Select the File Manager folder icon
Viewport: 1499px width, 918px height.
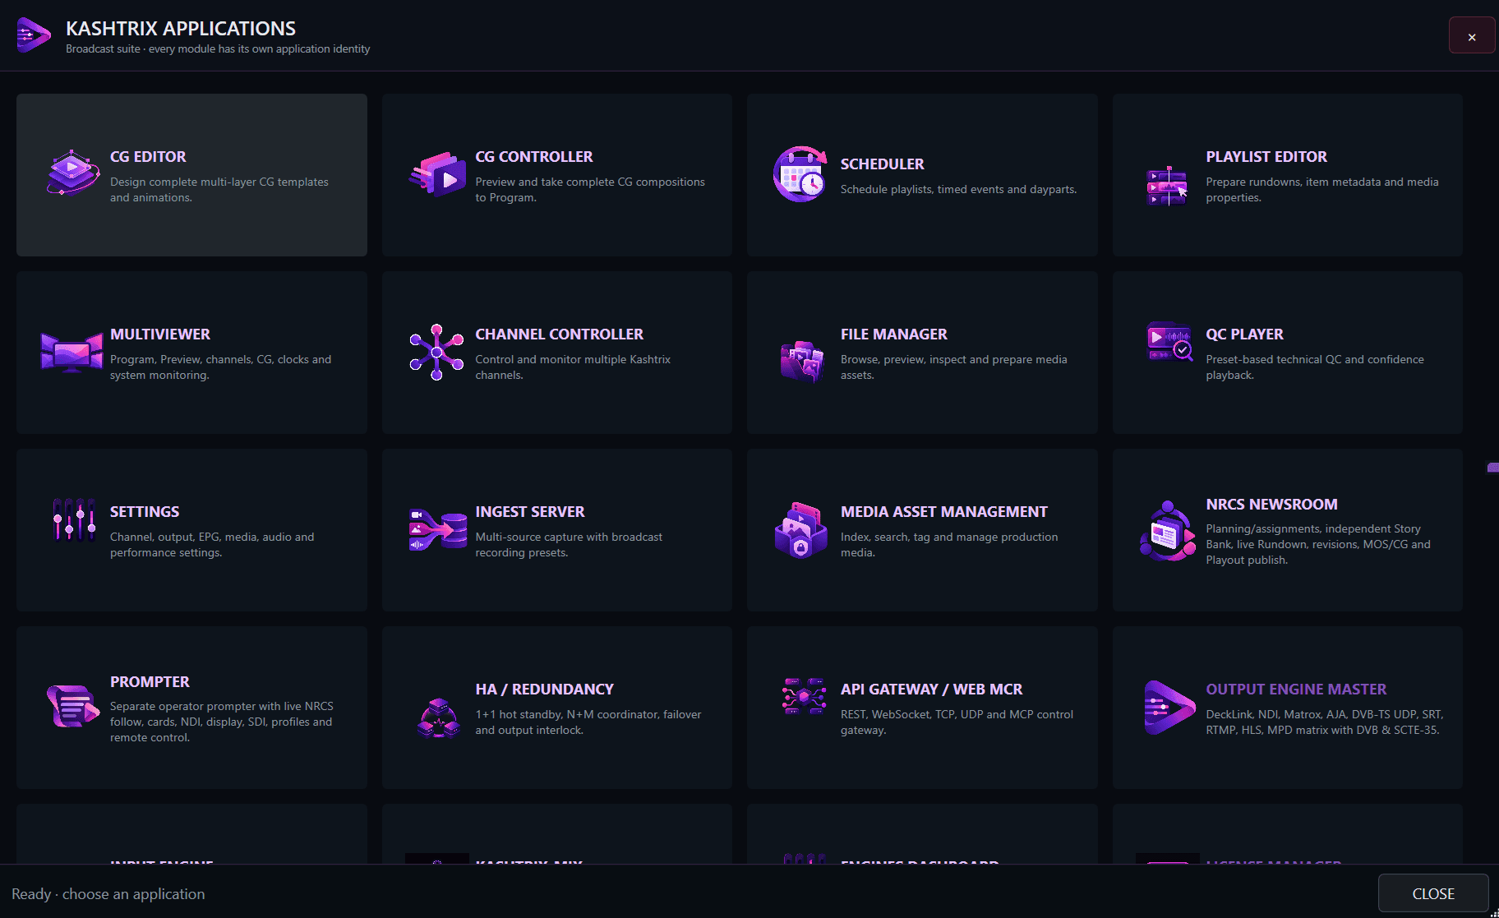tap(802, 362)
